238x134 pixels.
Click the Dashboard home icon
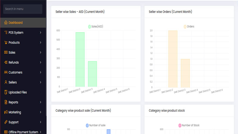[x=6, y=23]
